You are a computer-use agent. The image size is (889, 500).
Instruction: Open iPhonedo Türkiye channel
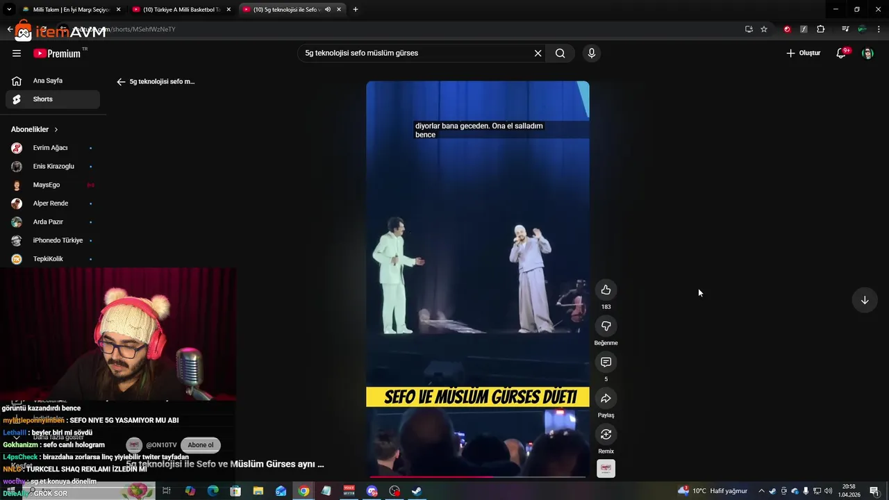pyautogui.click(x=53, y=240)
